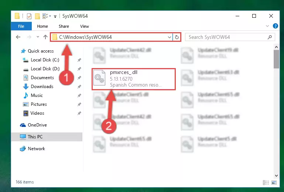Click the OneDrive cloud icon

(x=23, y=125)
